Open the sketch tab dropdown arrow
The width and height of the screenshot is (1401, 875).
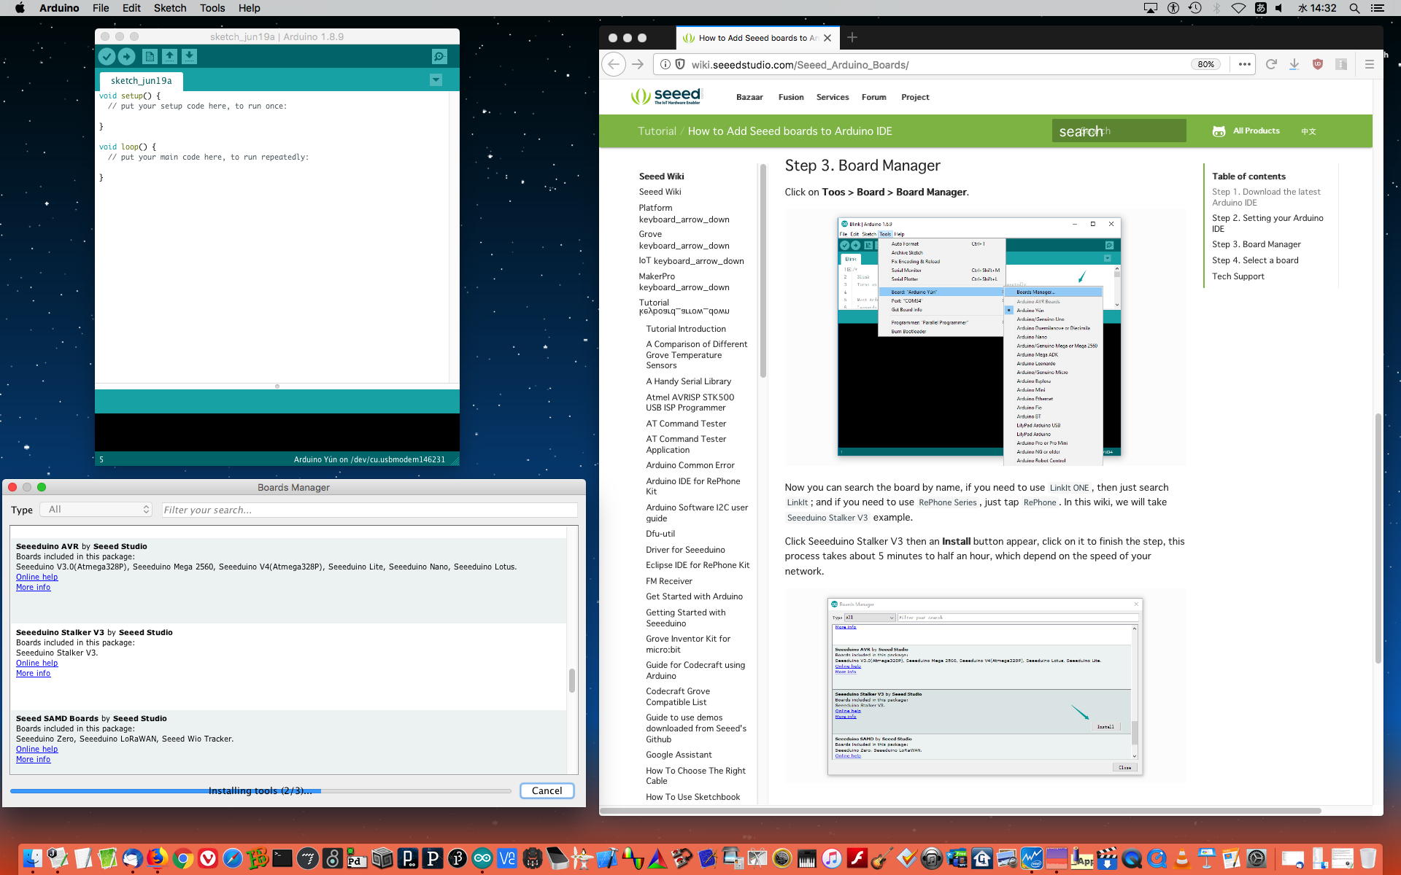(x=436, y=80)
